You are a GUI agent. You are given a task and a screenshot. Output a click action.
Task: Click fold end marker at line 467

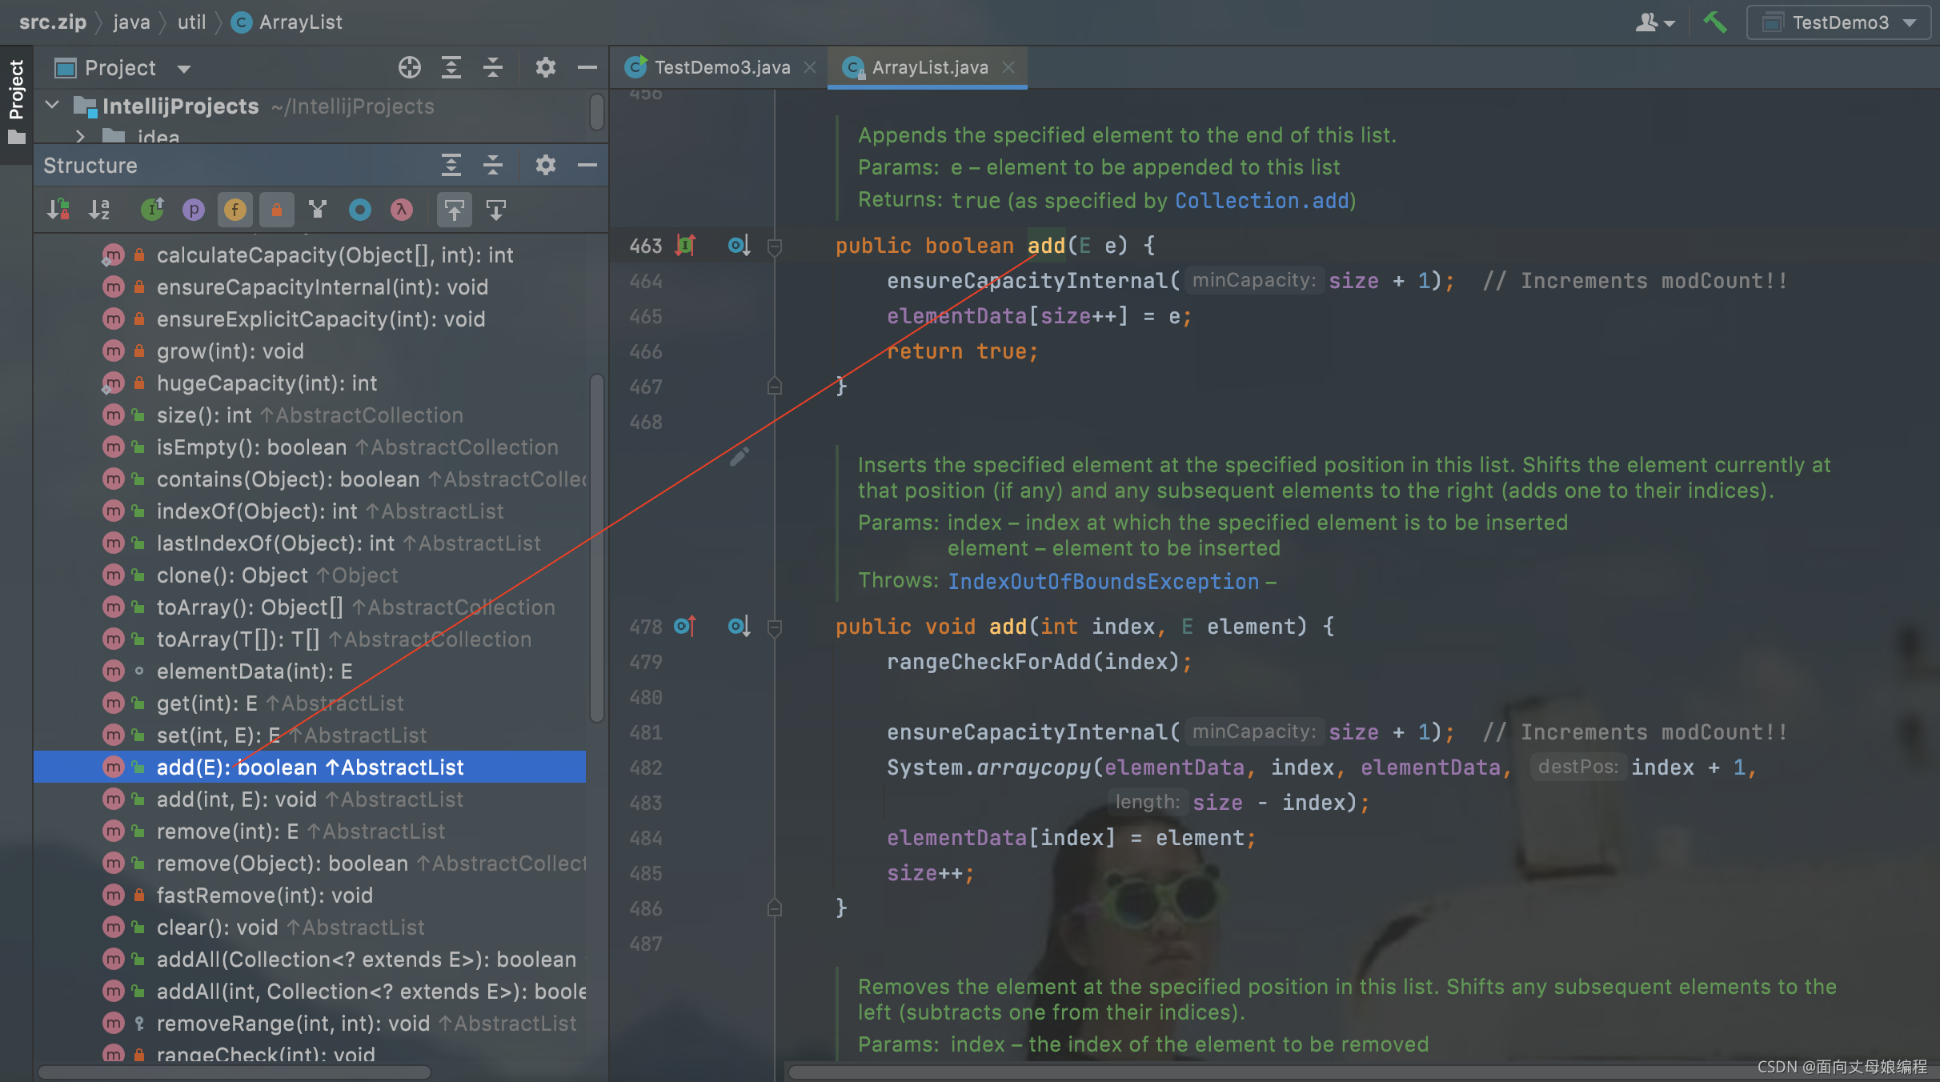point(774,387)
